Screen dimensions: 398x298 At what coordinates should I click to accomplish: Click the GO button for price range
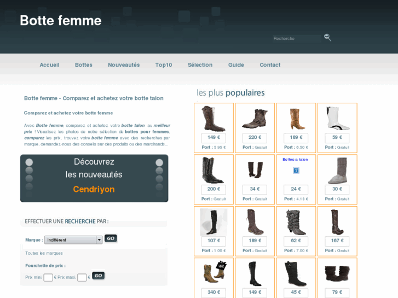pyautogui.click(x=98, y=276)
